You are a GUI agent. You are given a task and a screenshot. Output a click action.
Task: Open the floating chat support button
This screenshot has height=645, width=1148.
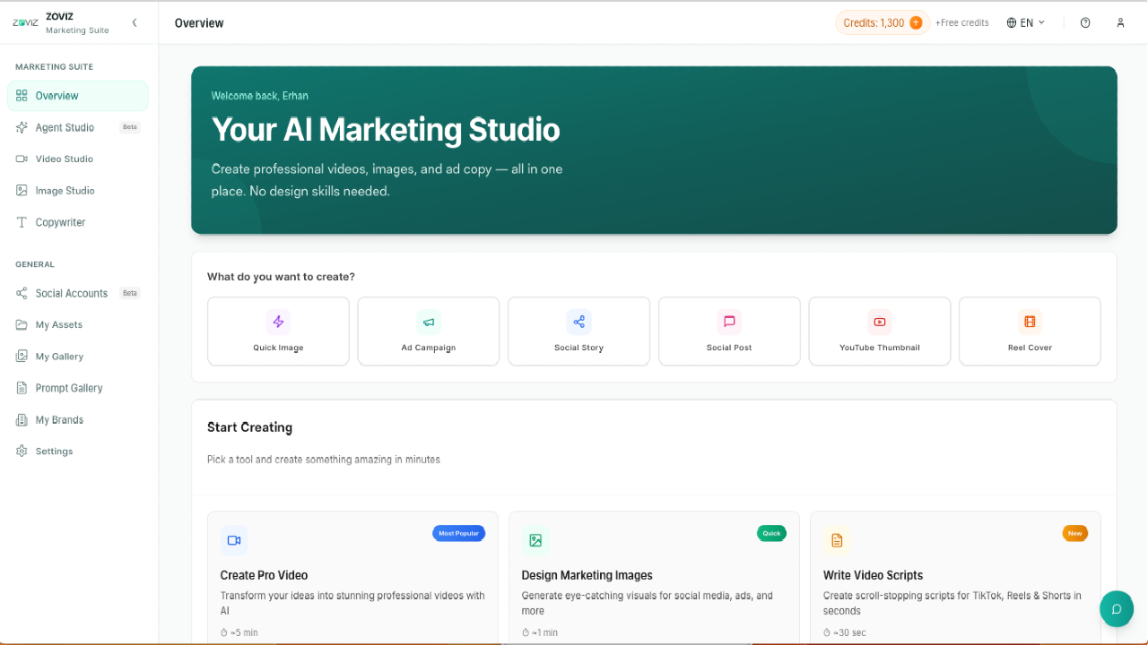point(1117,608)
